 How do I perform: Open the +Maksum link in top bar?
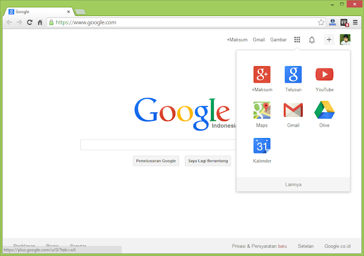pyautogui.click(x=237, y=40)
